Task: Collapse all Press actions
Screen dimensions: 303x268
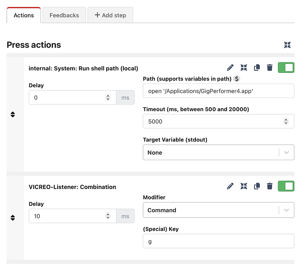Action: [x=287, y=45]
